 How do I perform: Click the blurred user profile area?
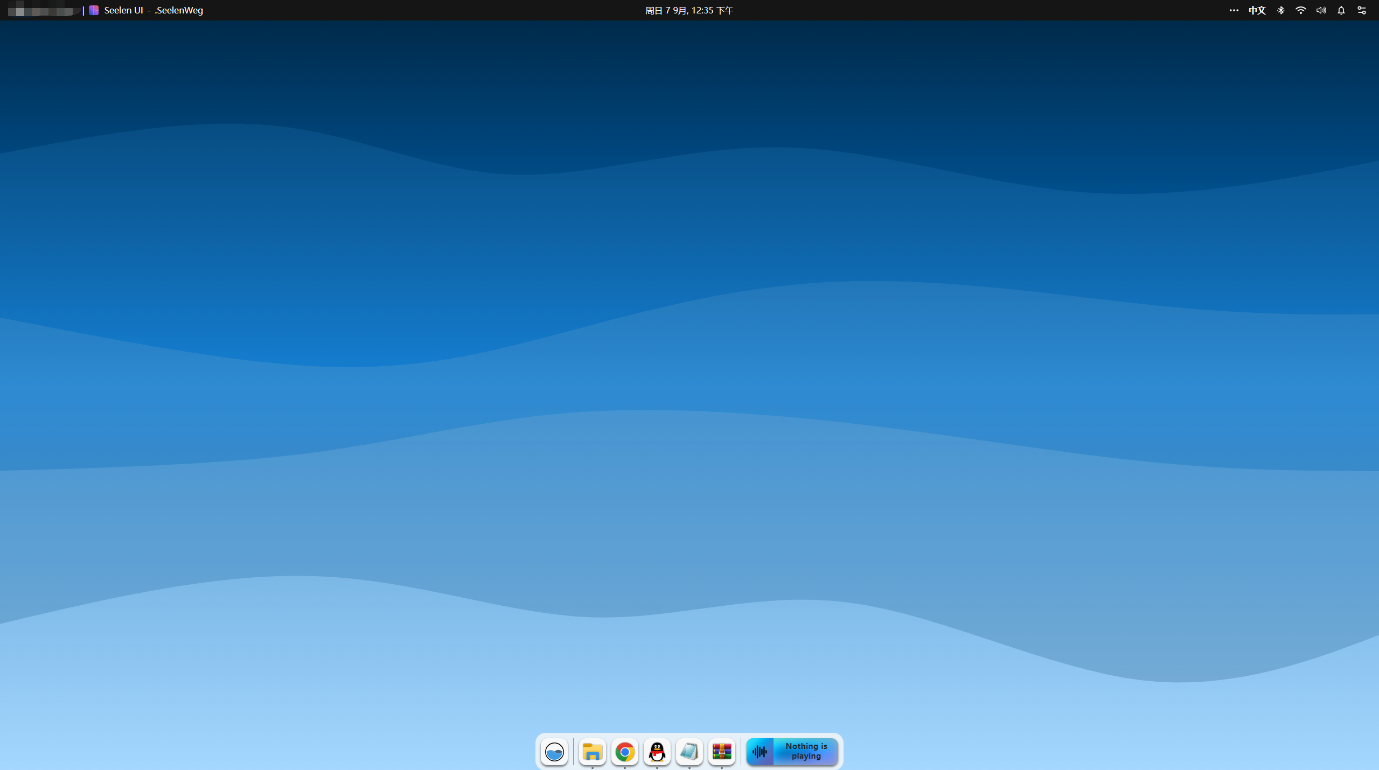click(43, 10)
